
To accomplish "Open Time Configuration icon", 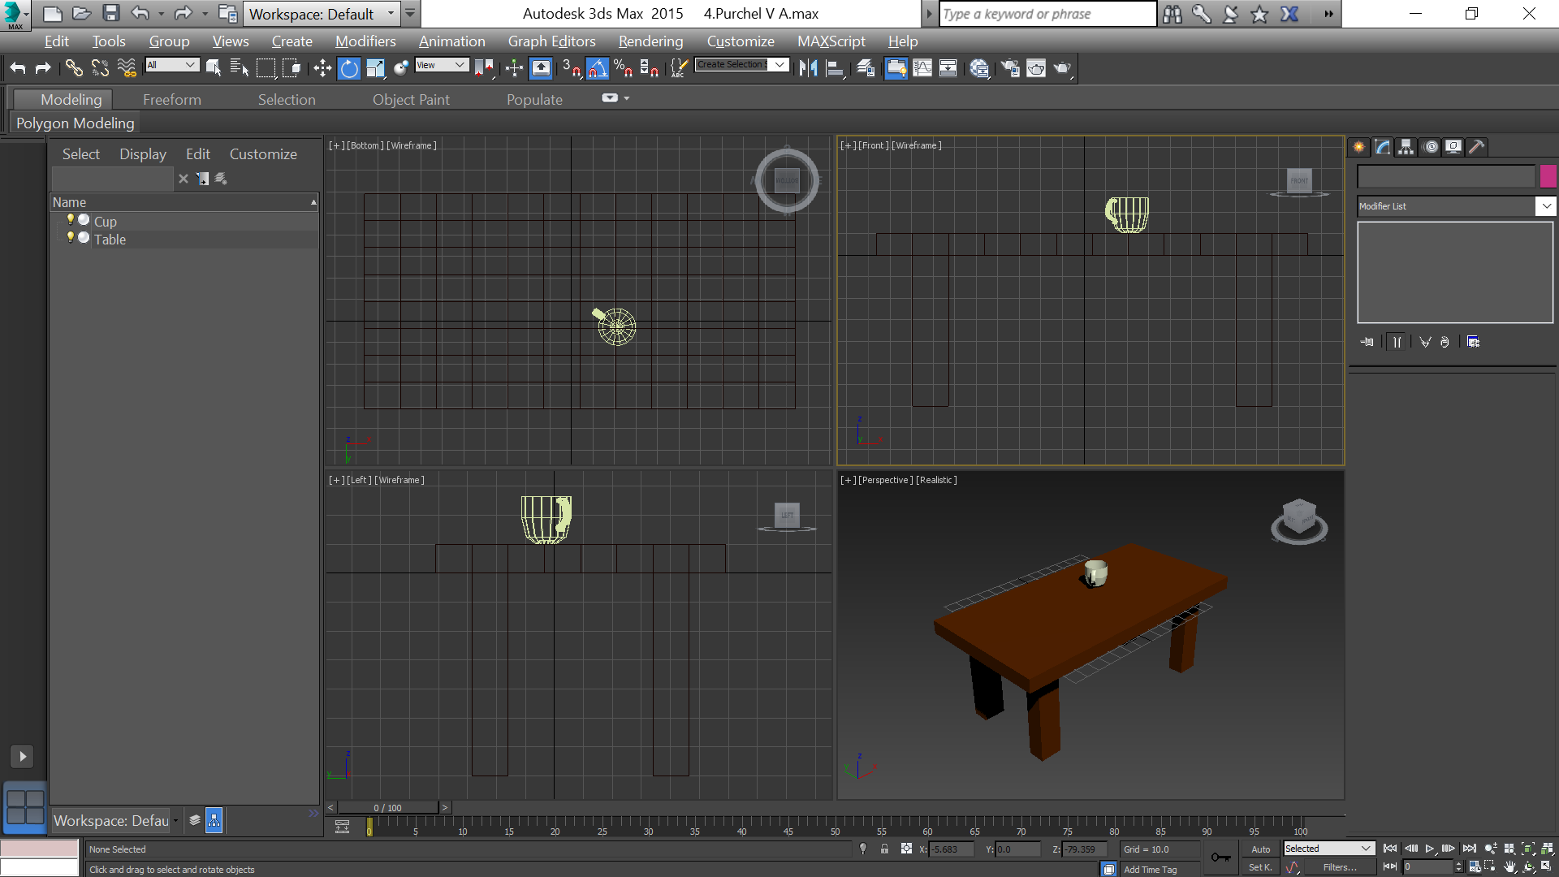I will point(1475,867).
